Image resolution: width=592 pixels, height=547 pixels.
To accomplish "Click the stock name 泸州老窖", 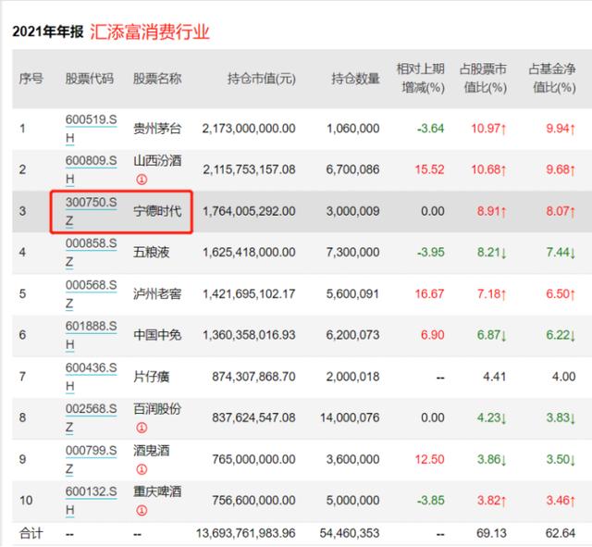I will (157, 294).
